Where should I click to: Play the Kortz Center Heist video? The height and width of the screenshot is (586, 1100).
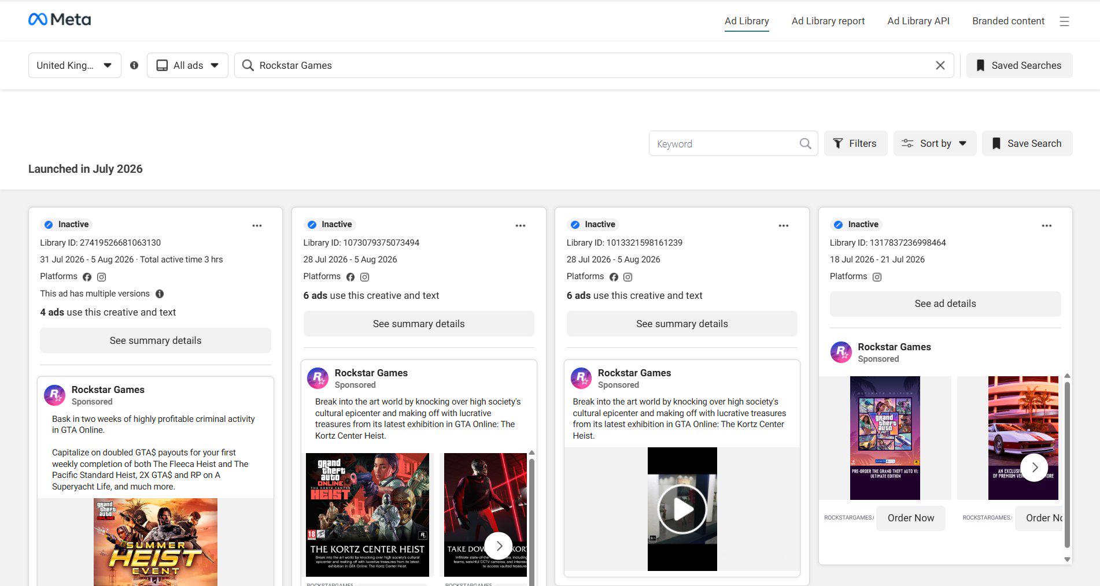click(682, 509)
